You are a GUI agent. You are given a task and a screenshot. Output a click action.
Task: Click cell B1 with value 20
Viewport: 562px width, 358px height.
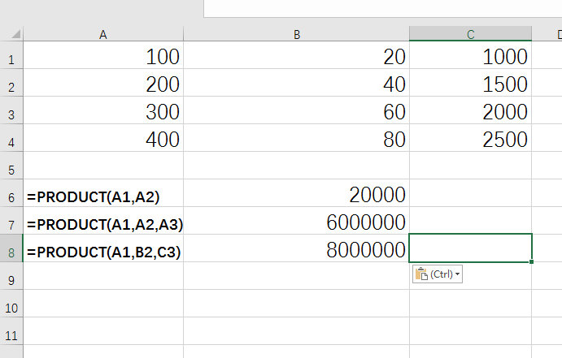click(296, 55)
